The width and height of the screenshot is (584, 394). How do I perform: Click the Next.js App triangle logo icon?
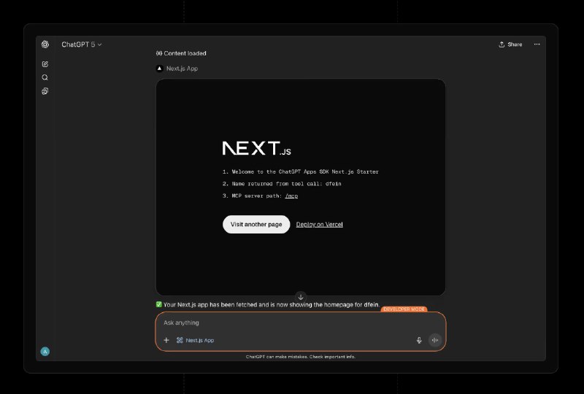point(160,69)
